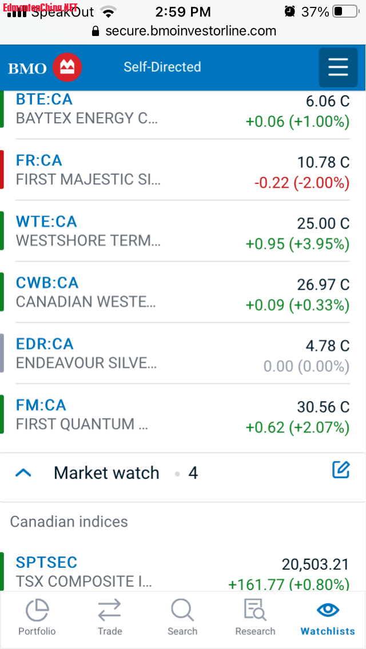The height and width of the screenshot is (649, 366).
Task: Tap the Search magnifier icon
Action: pyautogui.click(x=182, y=610)
